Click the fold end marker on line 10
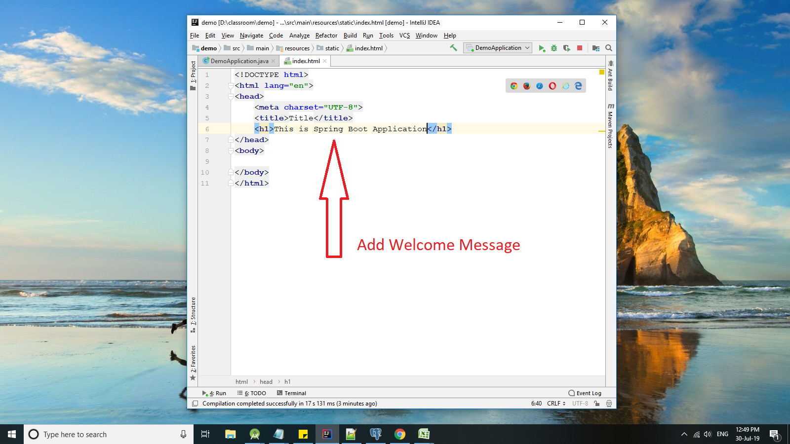790x444 pixels. [231, 173]
